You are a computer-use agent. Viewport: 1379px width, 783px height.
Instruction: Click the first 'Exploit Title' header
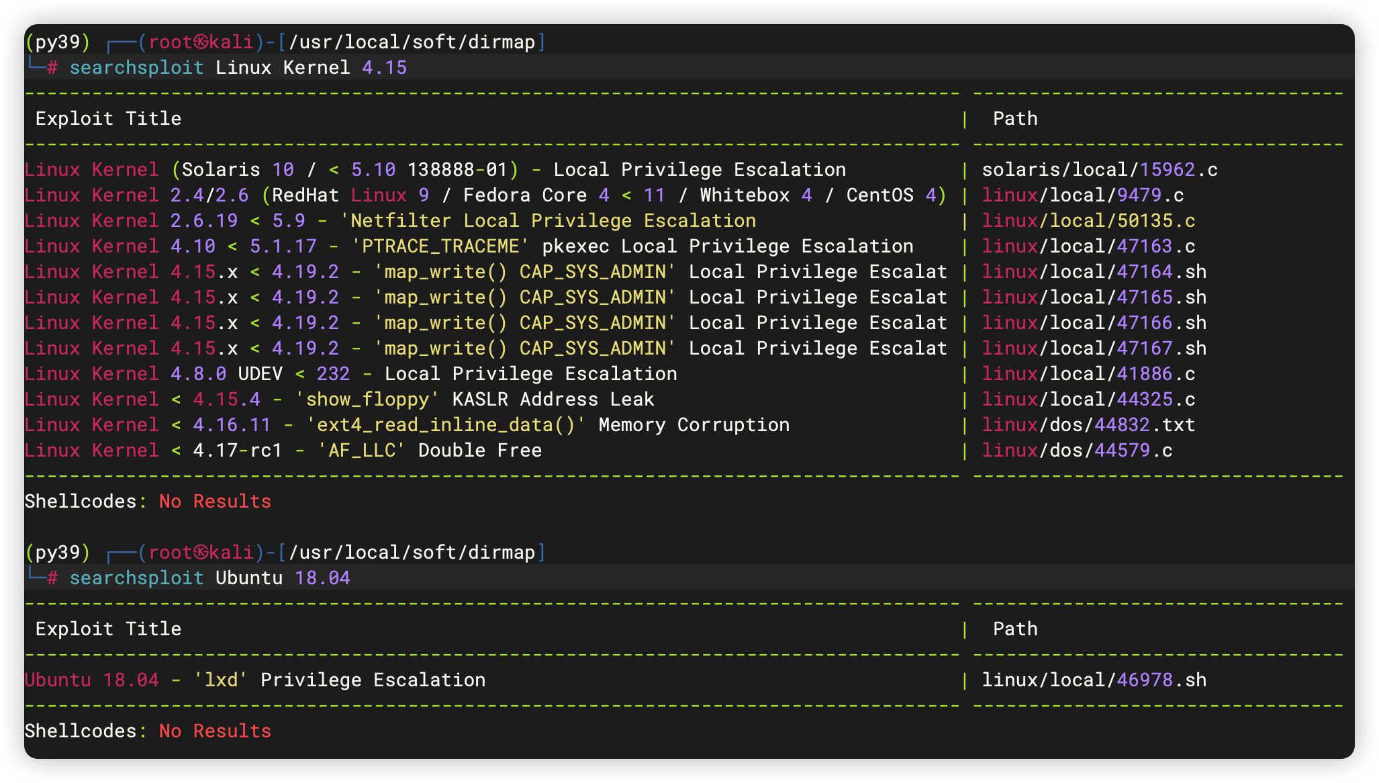(x=108, y=119)
